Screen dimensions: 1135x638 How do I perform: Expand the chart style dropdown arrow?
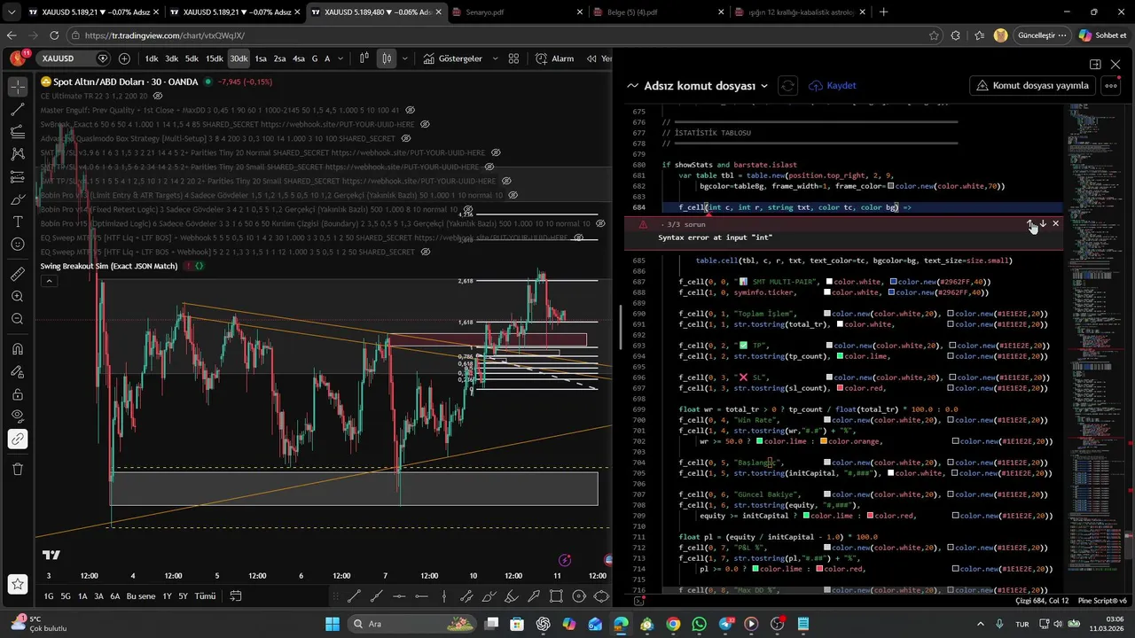point(405,58)
